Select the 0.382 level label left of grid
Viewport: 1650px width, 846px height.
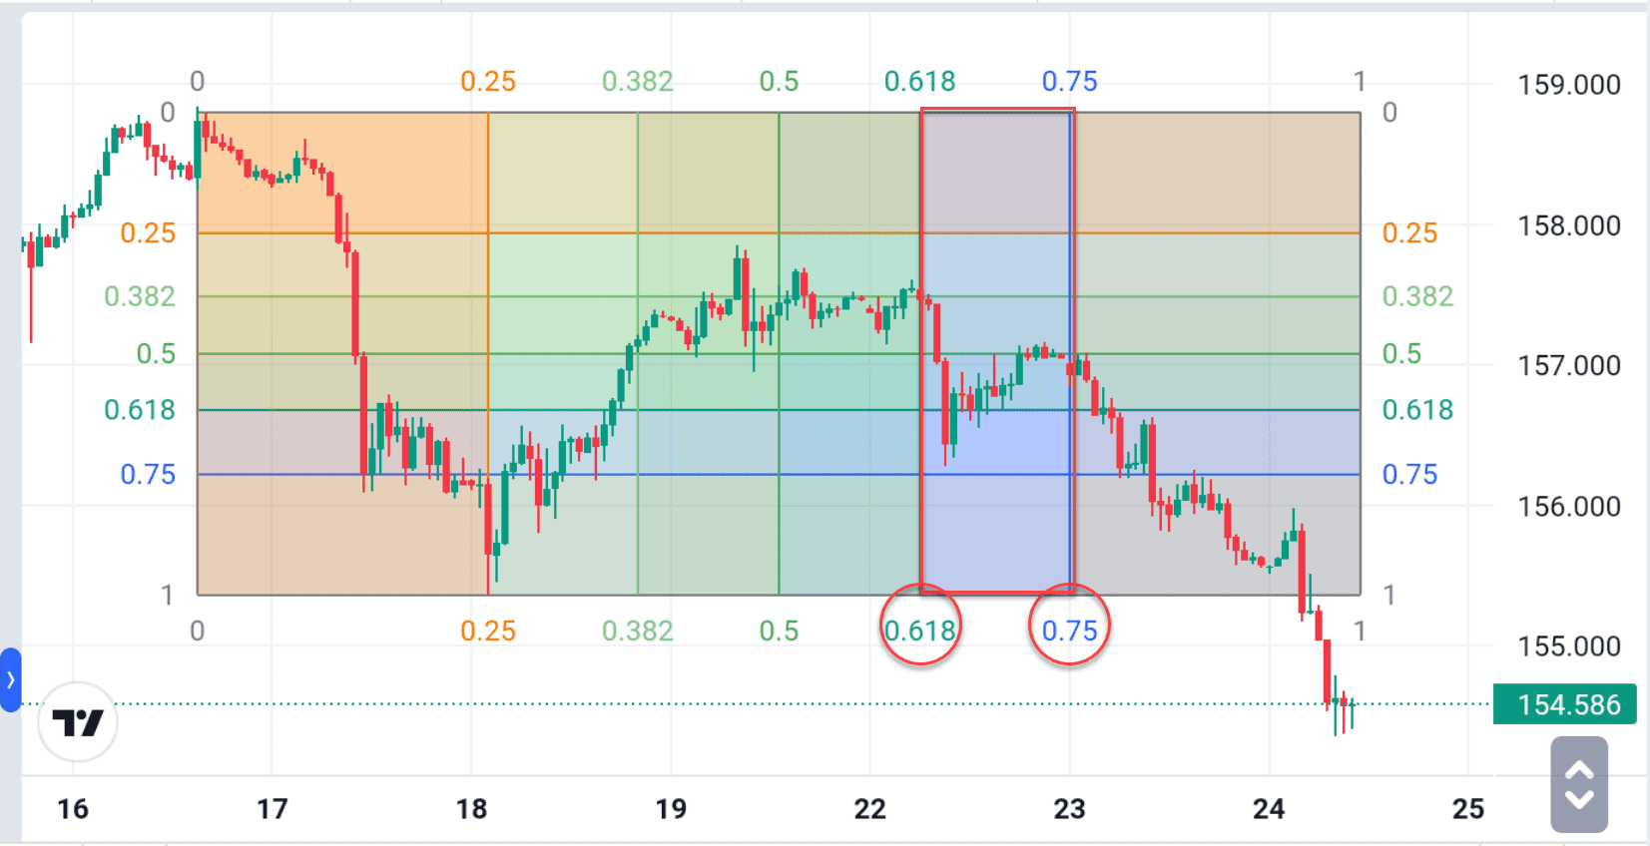[140, 296]
